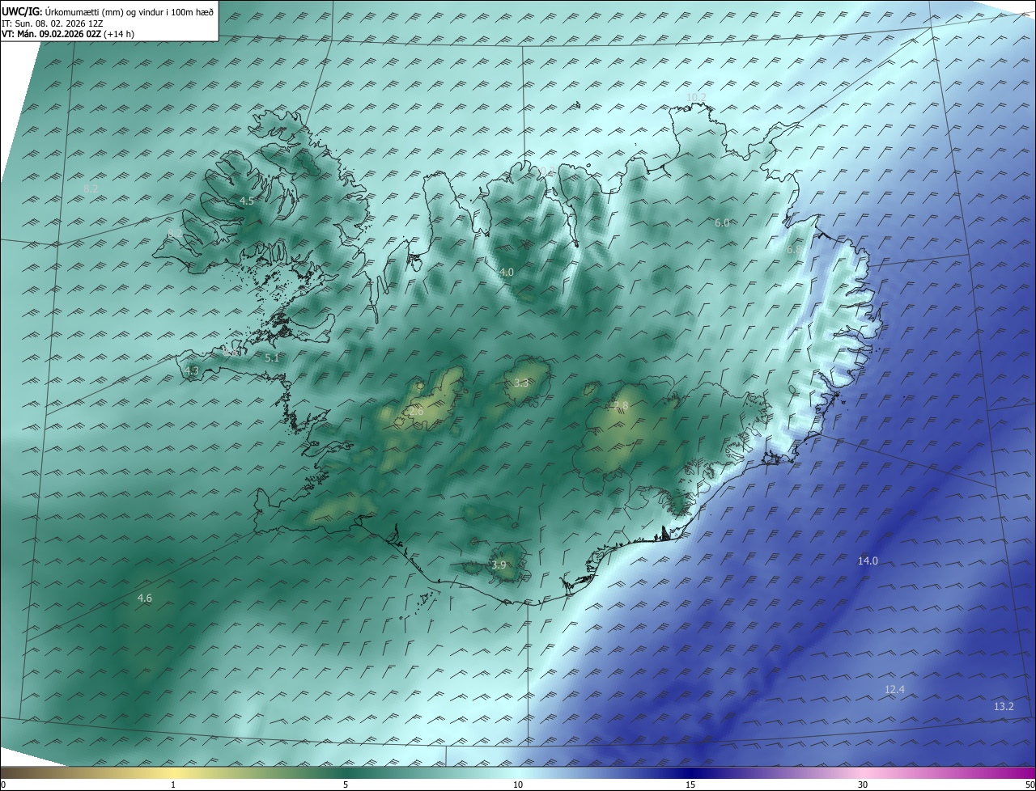The image size is (1036, 791).
Task: Click the yellow legend color above the '1' tick
Action: pos(173,772)
